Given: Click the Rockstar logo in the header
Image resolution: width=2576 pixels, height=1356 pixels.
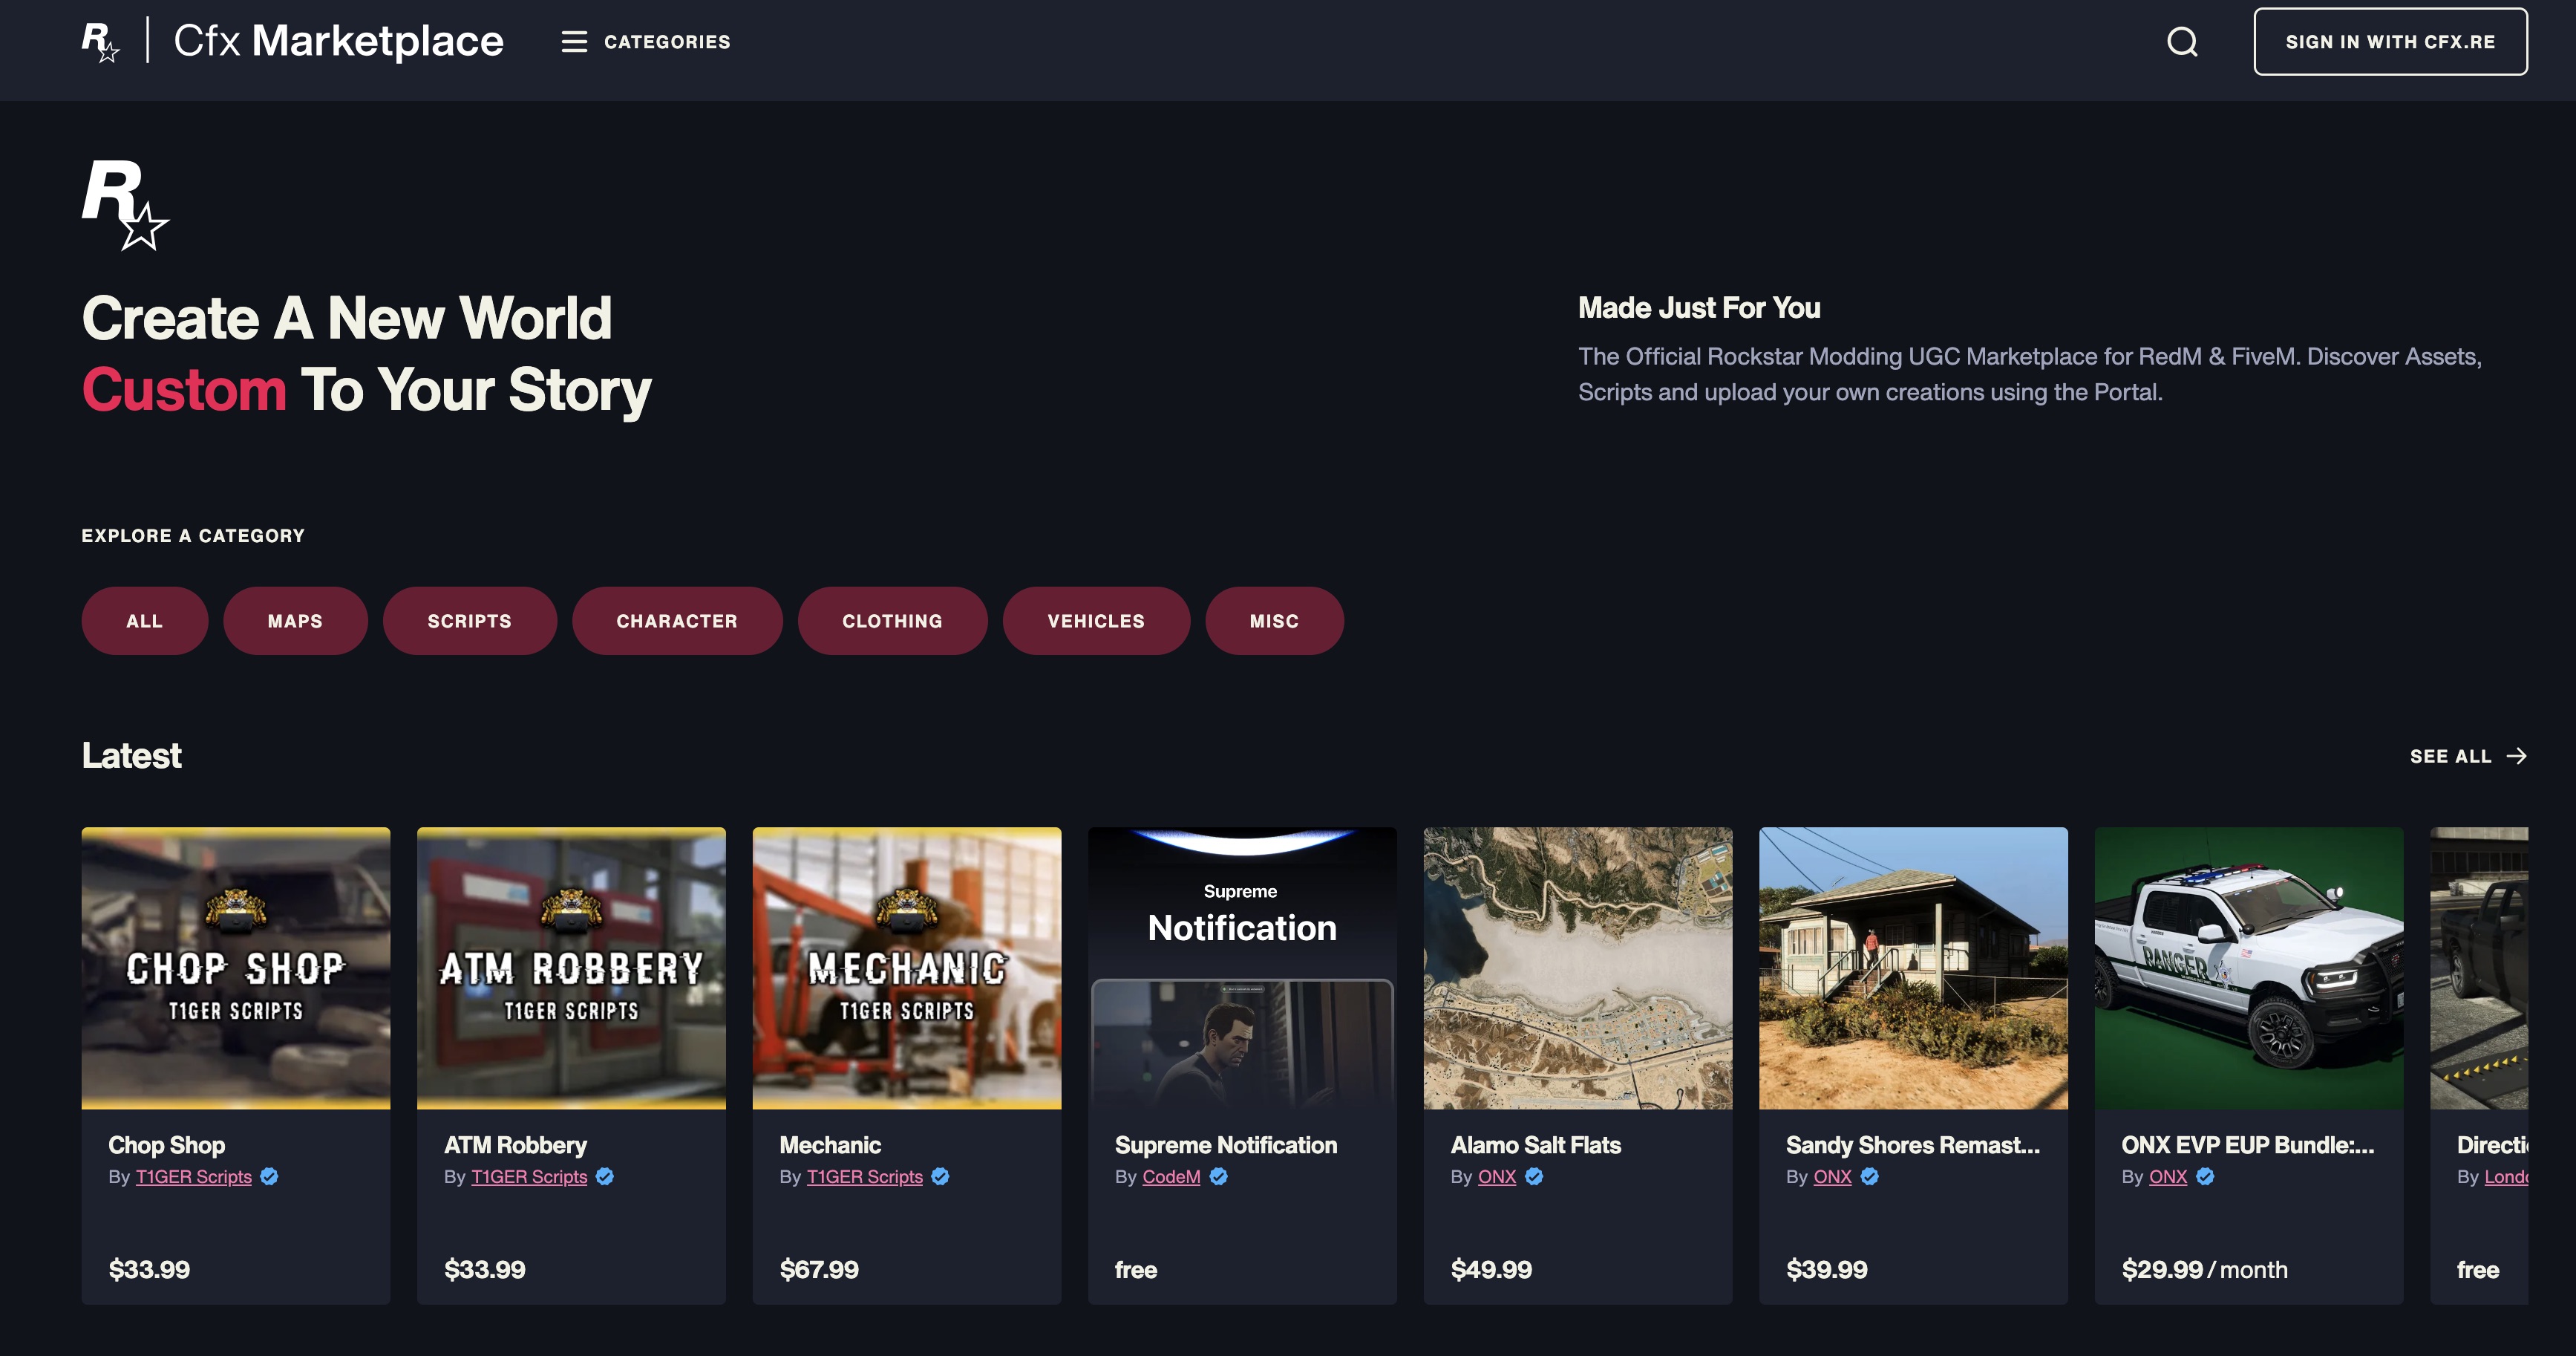Looking at the screenshot, I should click(100, 42).
